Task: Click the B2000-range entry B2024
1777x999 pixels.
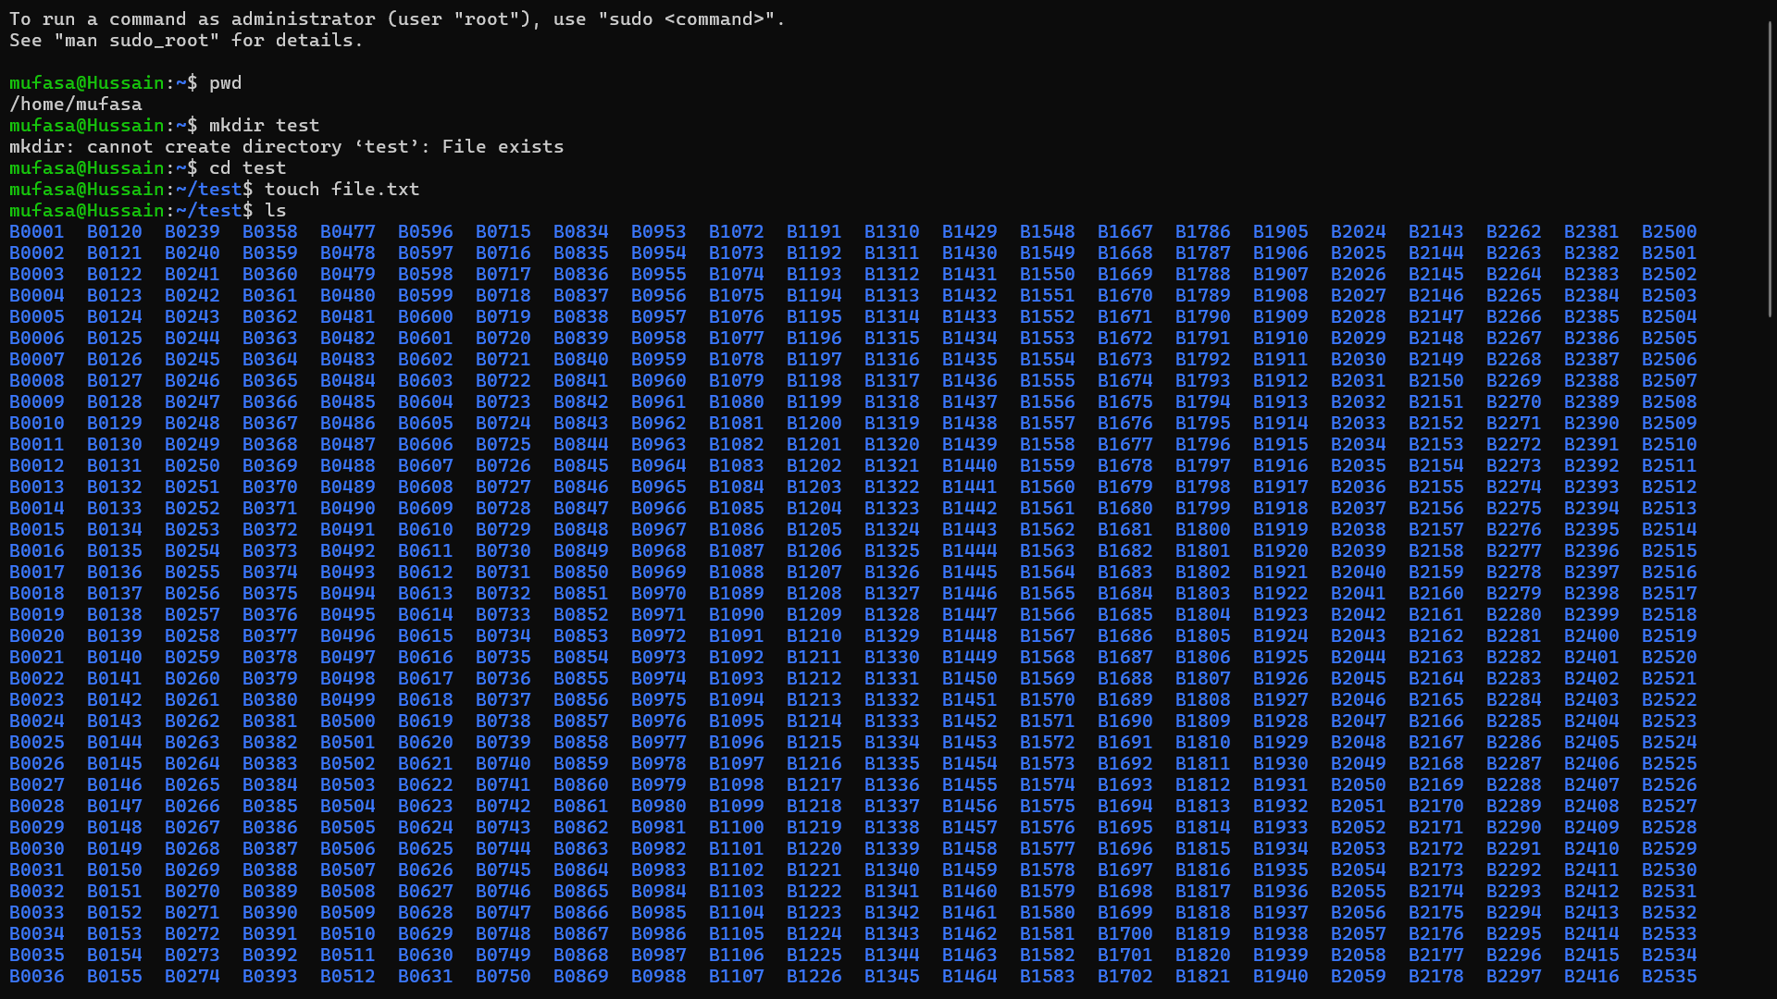Action: point(1358,232)
